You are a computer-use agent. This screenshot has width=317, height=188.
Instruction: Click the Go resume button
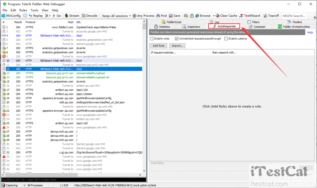[57, 16]
